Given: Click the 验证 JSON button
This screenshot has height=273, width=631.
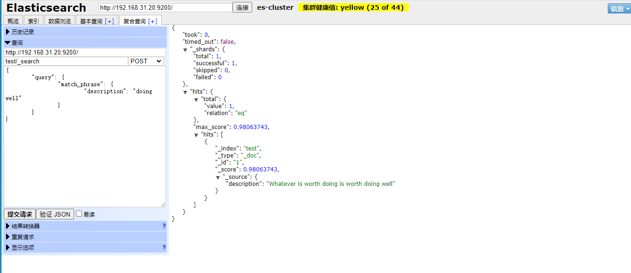Looking at the screenshot, I should click(55, 214).
